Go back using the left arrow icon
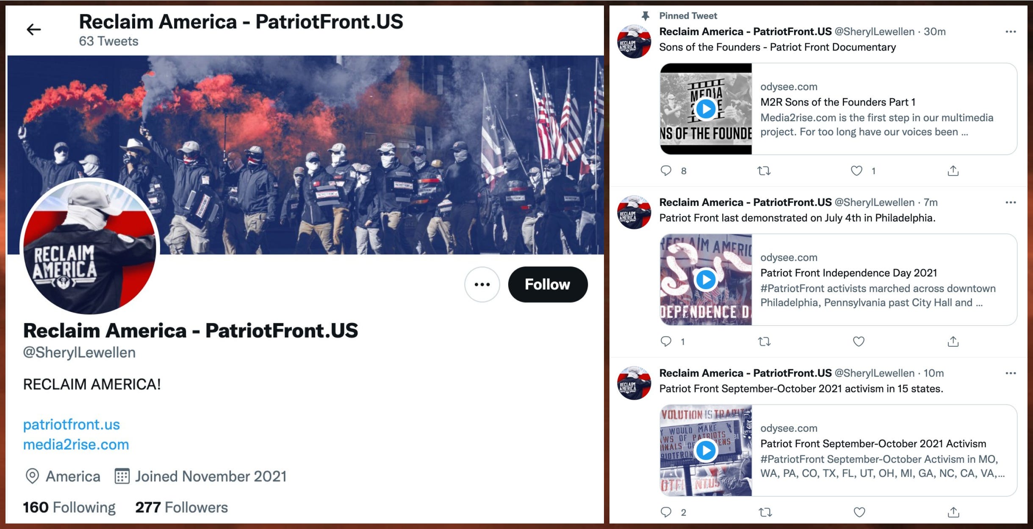 pos(33,30)
